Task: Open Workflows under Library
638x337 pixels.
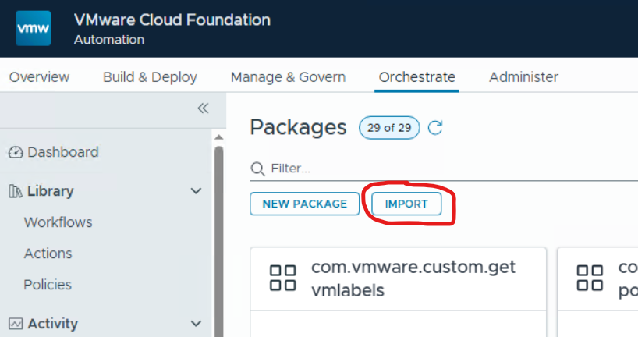Action: 58,222
